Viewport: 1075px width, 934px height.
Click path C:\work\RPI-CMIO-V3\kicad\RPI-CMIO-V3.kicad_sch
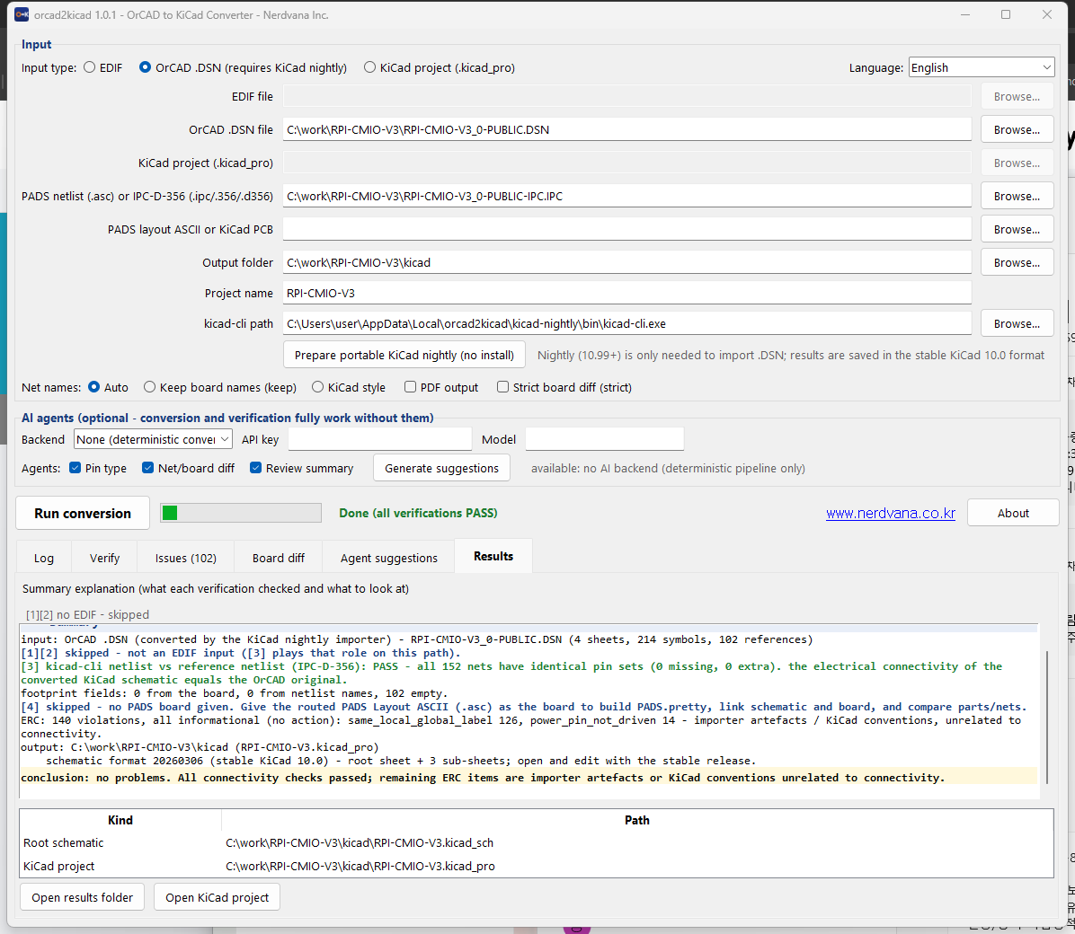pos(360,843)
